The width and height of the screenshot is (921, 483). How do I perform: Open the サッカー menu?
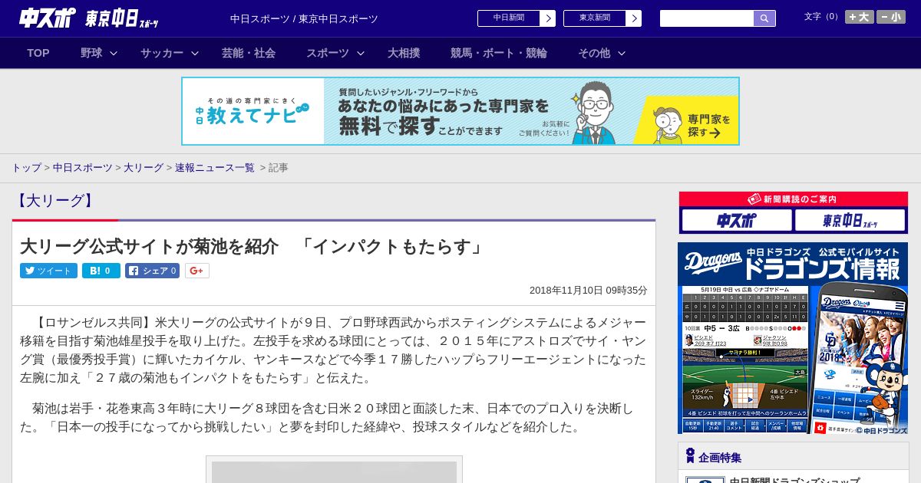click(162, 53)
